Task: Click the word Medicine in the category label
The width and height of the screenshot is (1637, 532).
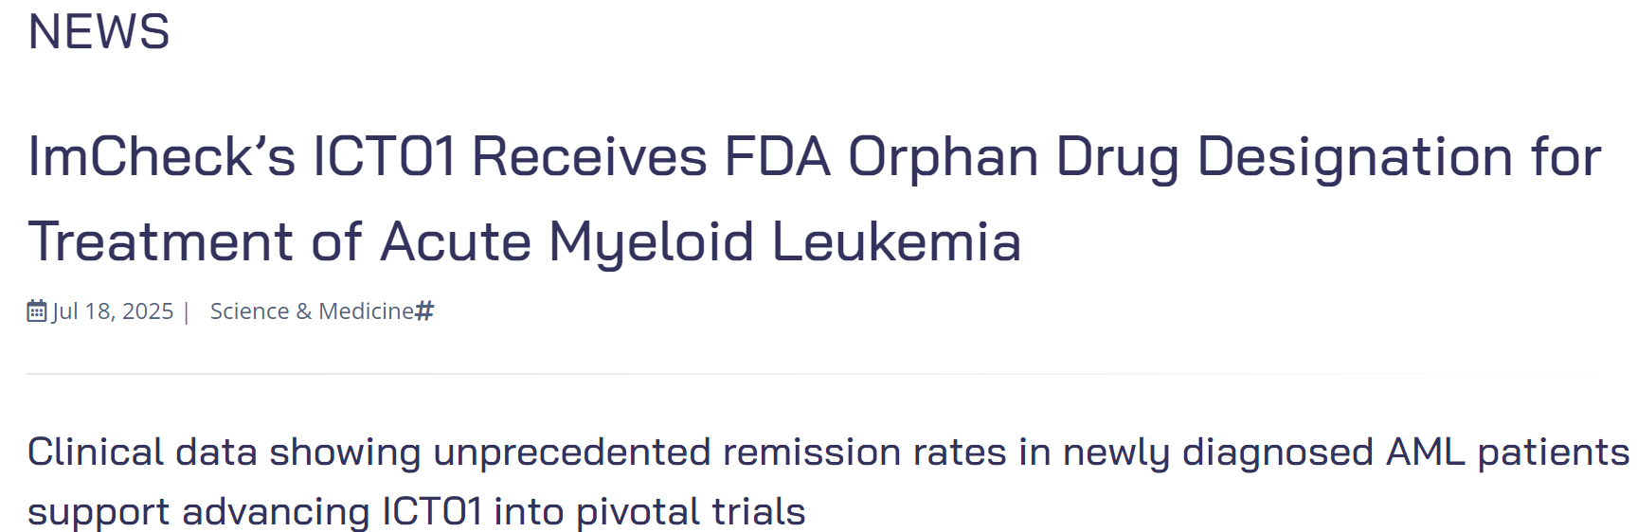Action: pos(367,311)
